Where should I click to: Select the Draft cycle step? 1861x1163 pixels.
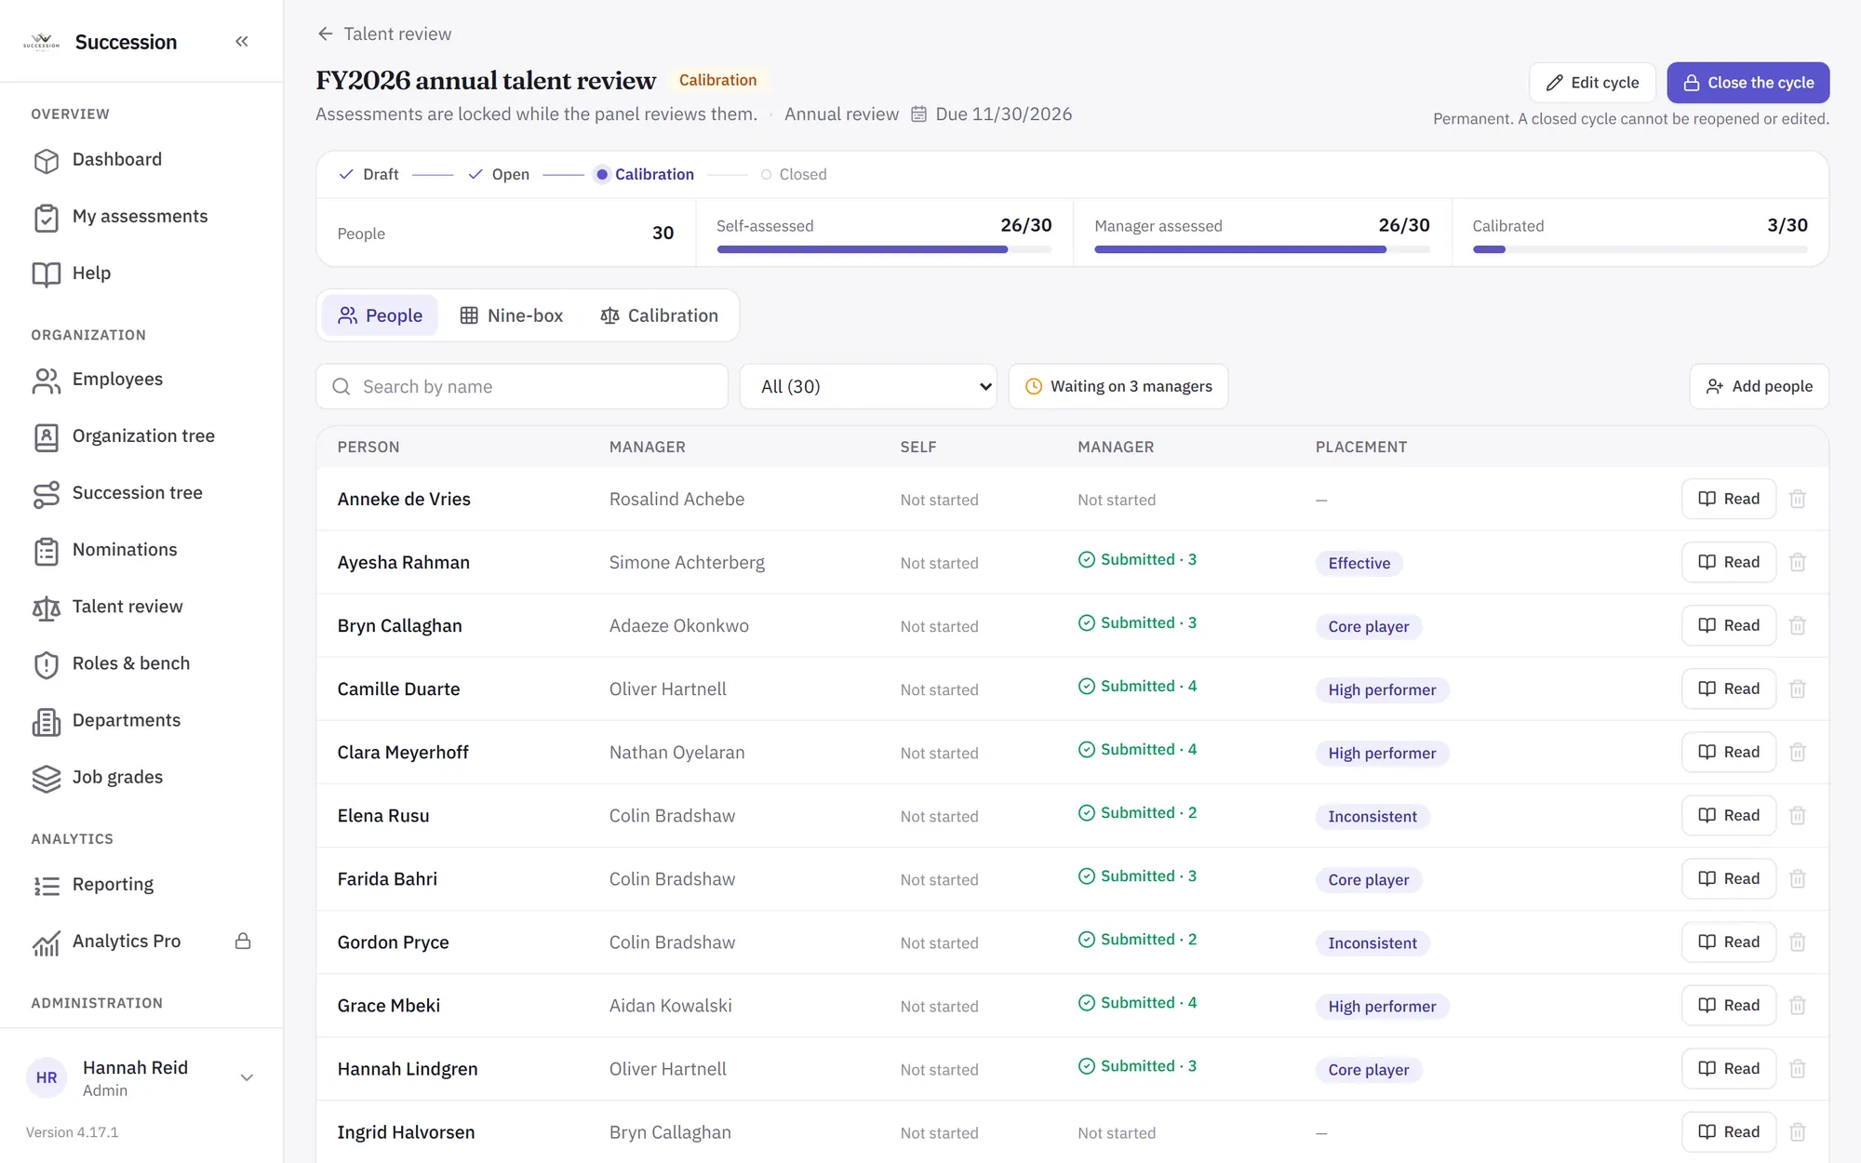click(x=368, y=174)
